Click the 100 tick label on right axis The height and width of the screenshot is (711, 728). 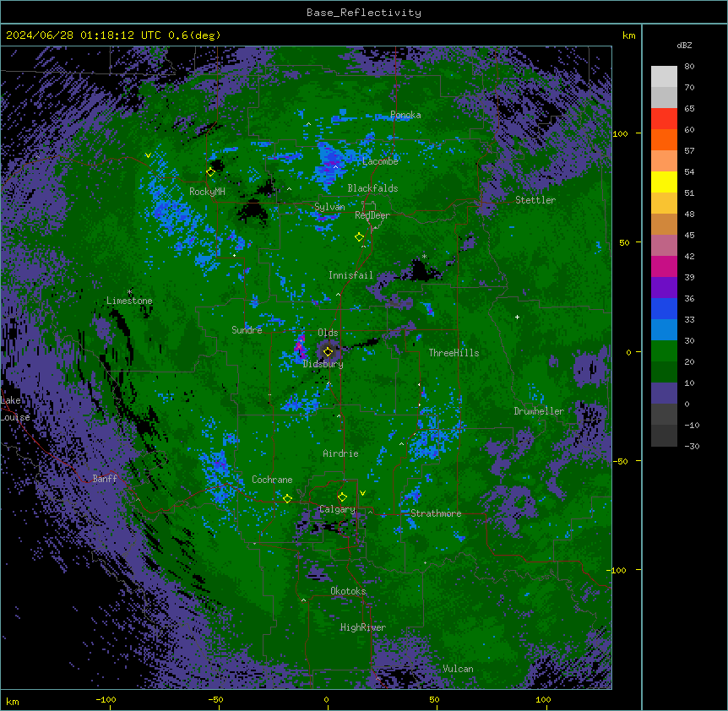pos(620,133)
